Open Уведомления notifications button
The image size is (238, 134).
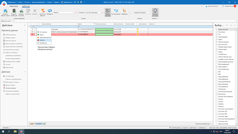[x=229, y=6]
